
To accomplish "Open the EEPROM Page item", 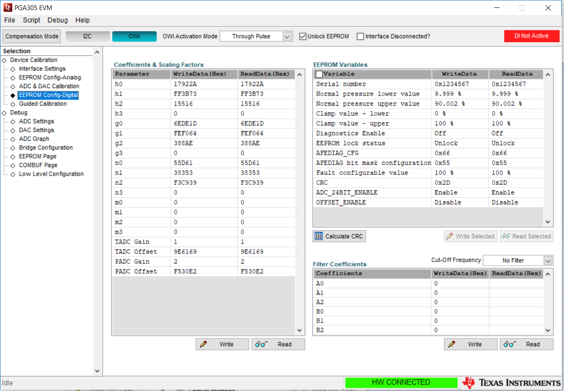I will pos(38,156).
